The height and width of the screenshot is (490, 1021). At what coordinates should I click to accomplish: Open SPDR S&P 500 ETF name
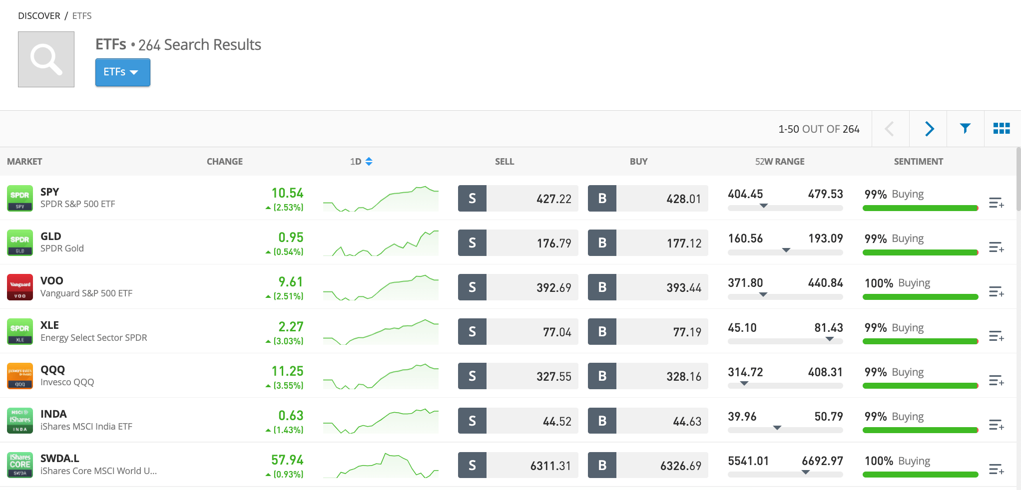pos(78,204)
